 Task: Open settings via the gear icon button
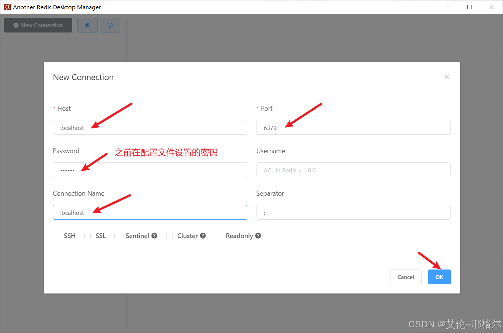[x=87, y=25]
